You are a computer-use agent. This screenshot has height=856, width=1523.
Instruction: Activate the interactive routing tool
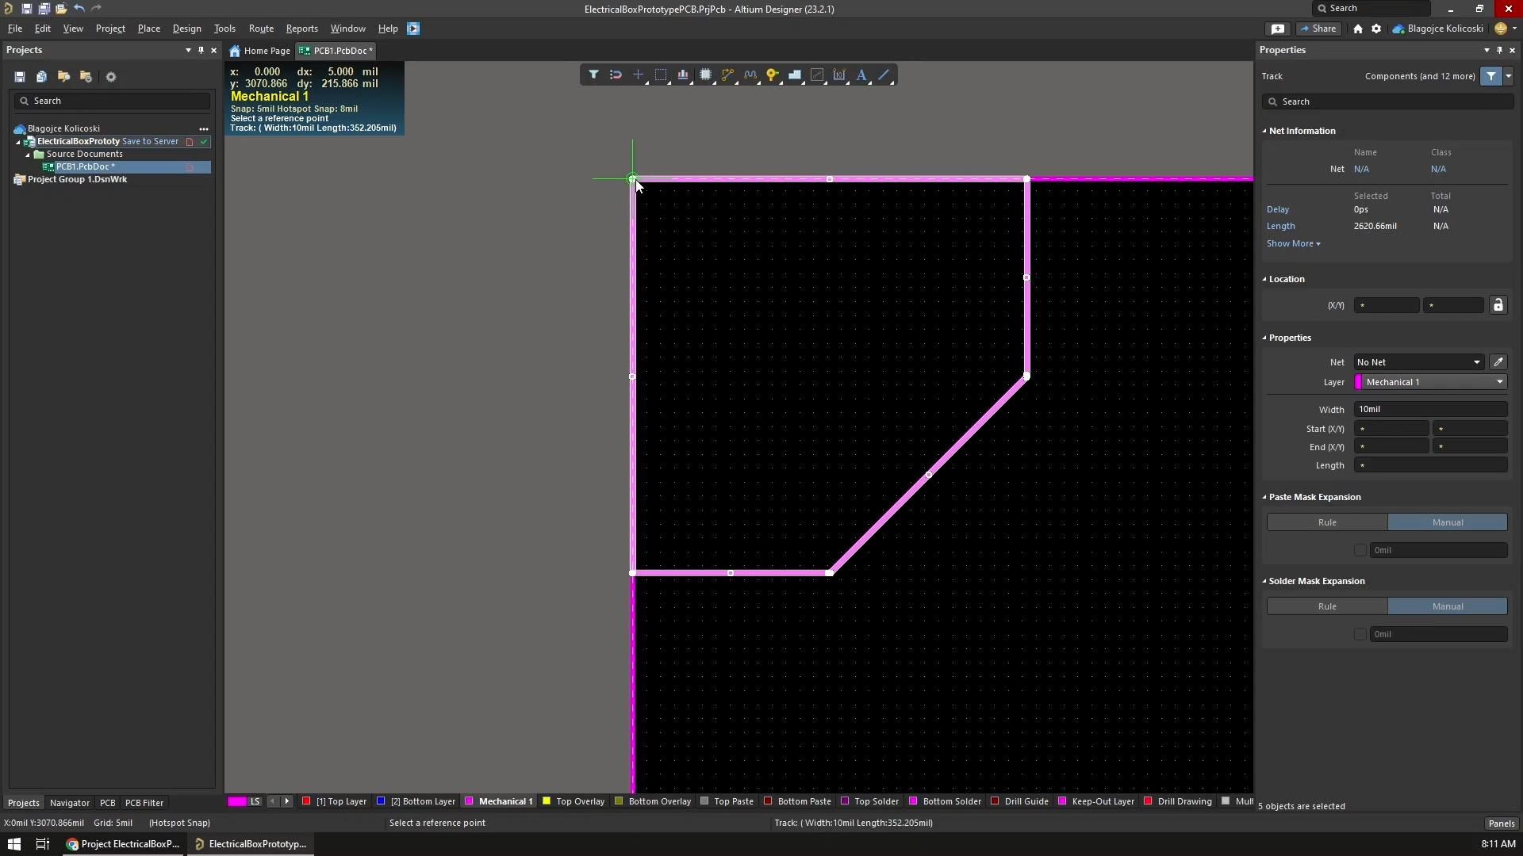coord(728,75)
